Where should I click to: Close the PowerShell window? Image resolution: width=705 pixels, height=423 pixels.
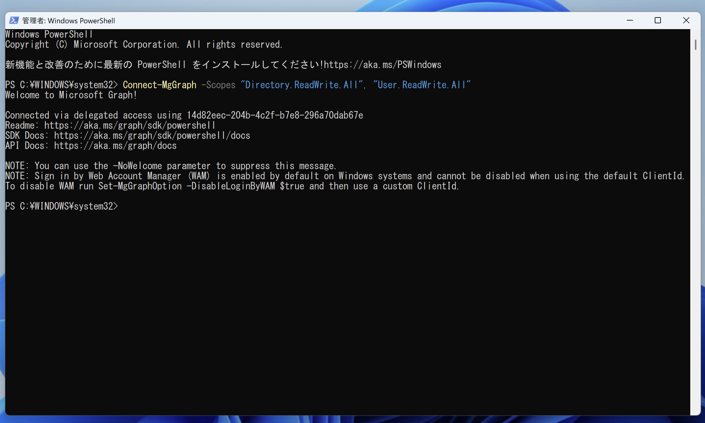[686, 21]
